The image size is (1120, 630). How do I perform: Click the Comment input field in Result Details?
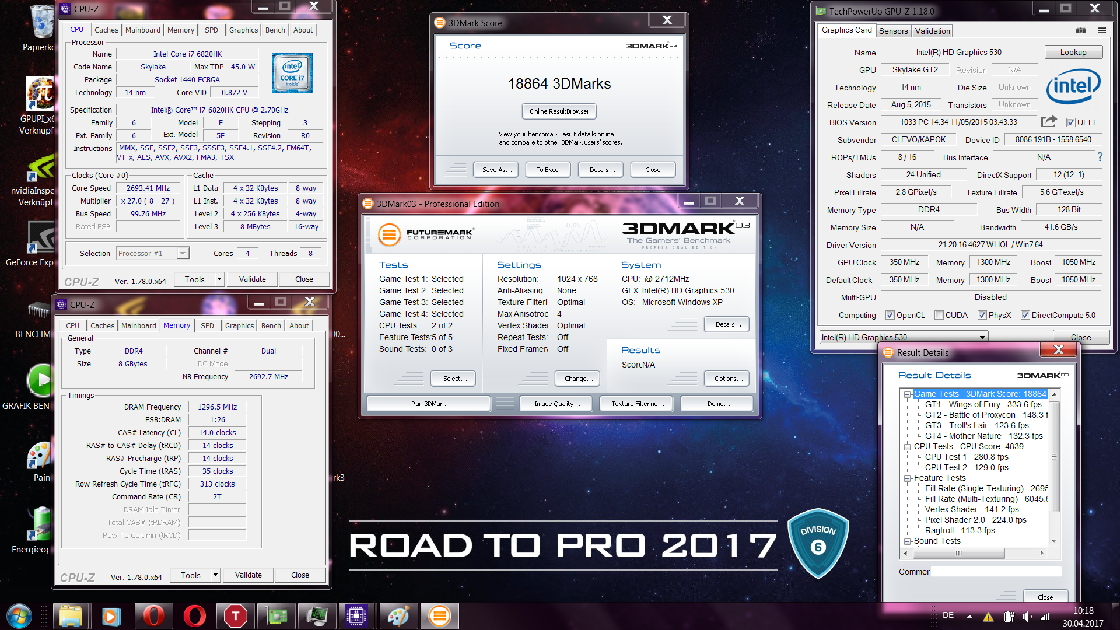click(996, 572)
